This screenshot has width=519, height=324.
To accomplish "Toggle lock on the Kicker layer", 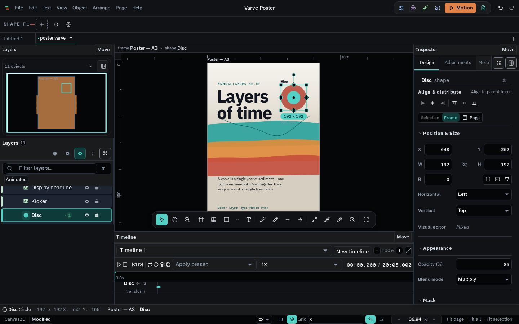I will 97,202.
